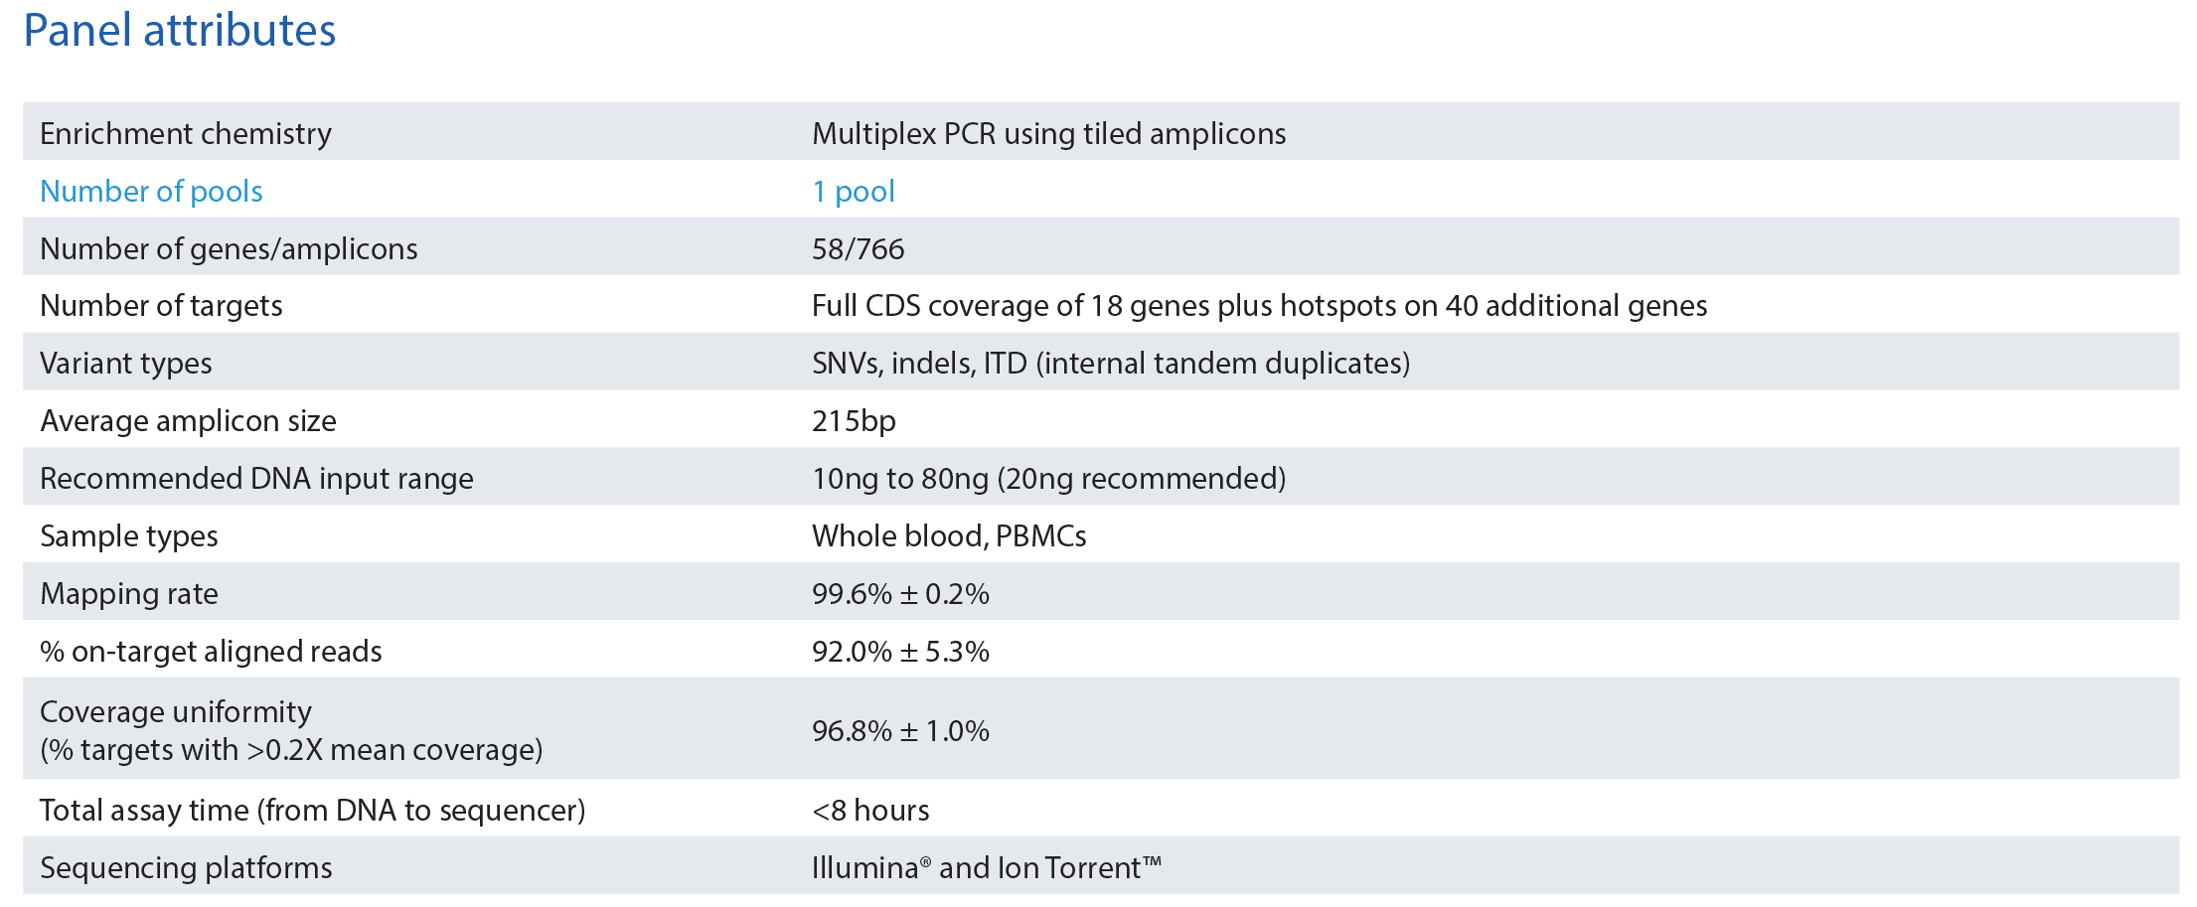The width and height of the screenshot is (2197, 907).
Task: Click the Illumina and Ion Torrent text
Action: coord(986,868)
